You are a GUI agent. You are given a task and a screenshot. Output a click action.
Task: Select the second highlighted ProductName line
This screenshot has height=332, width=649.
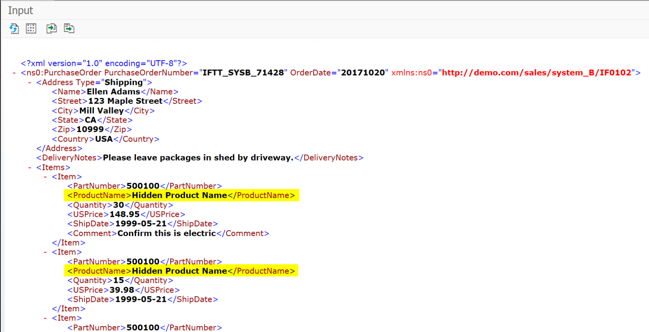[181, 271]
